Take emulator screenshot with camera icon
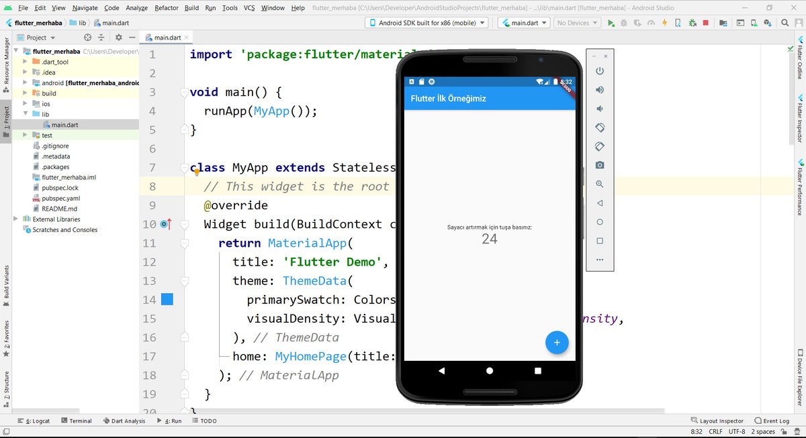The height and width of the screenshot is (438, 806). click(x=600, y=165)
